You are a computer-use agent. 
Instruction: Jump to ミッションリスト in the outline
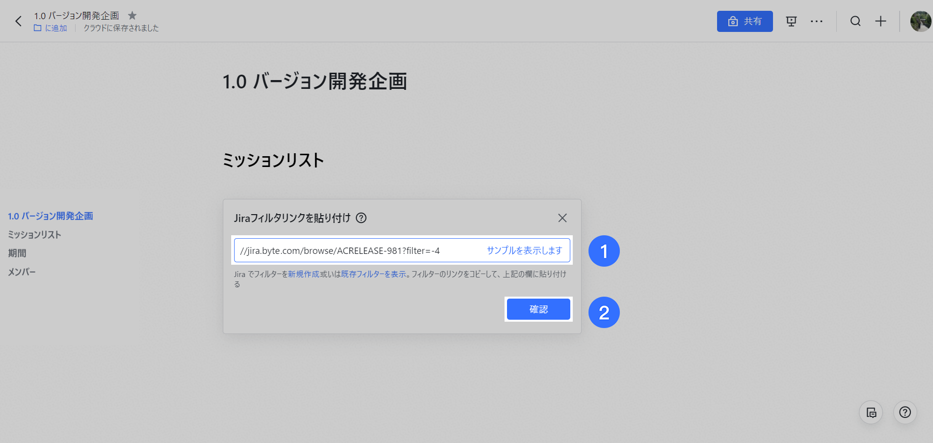34,235
